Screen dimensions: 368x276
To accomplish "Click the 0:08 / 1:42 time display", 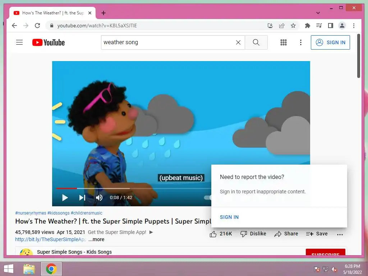I will [x=121, y=198].
